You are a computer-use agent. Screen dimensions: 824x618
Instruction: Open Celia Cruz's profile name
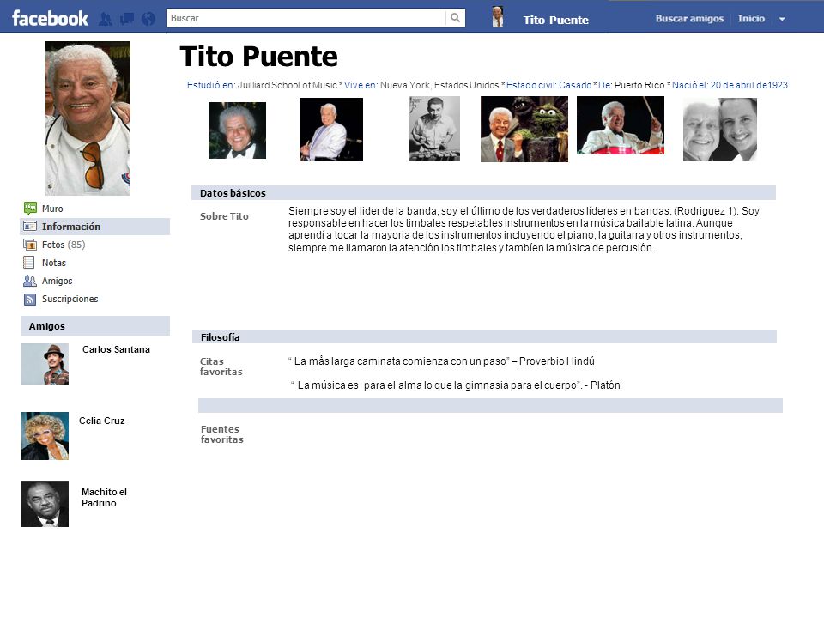coord(102,421)
